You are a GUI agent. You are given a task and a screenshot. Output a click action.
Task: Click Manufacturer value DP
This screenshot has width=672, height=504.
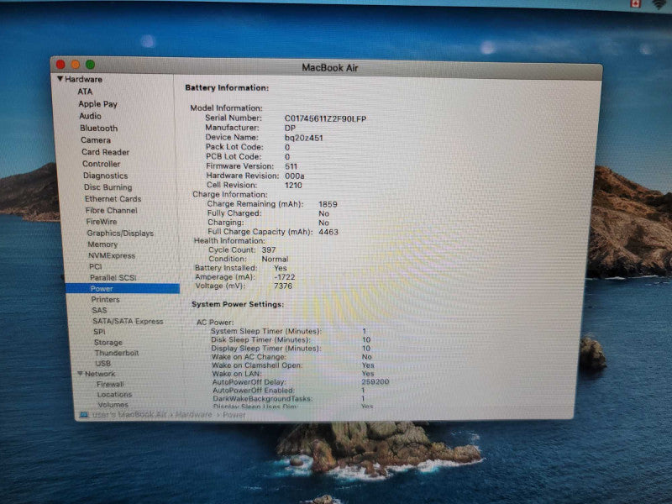[290, 128]
